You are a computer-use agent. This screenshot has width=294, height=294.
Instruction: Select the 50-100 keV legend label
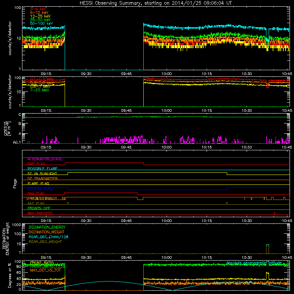pos(42,24)
